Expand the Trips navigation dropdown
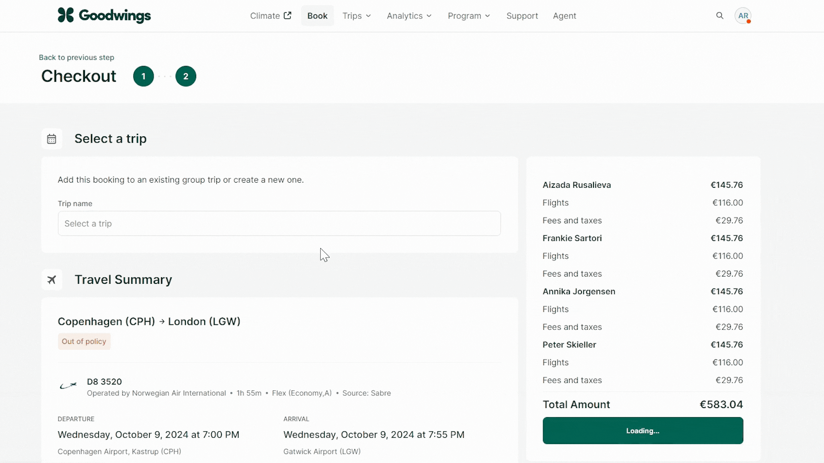 (357, 15)
